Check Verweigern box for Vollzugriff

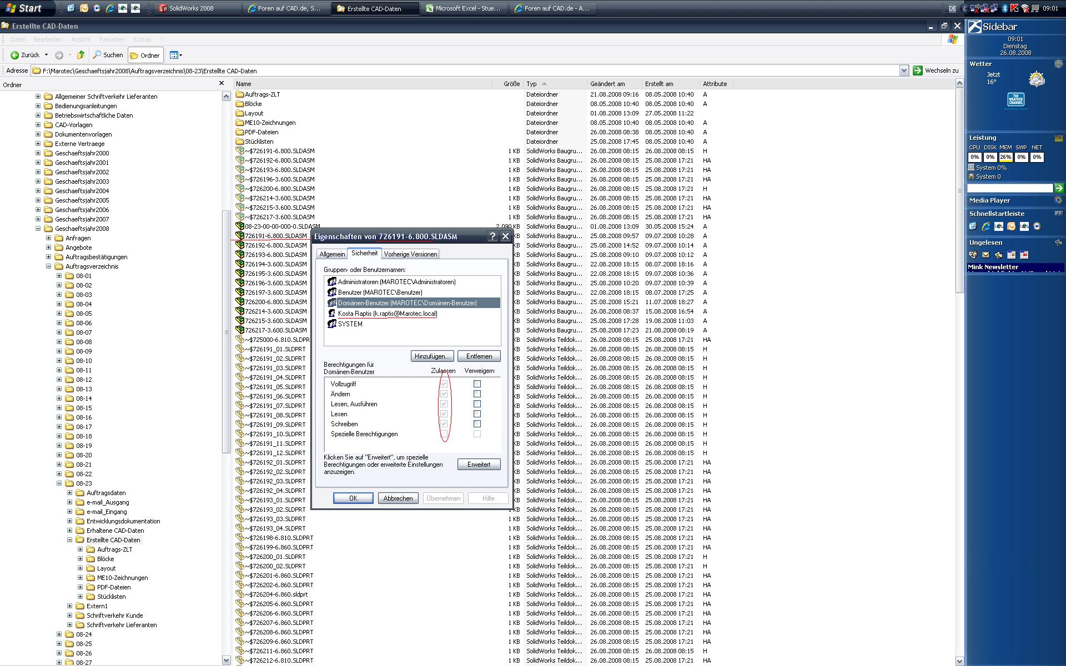point(477,384)
